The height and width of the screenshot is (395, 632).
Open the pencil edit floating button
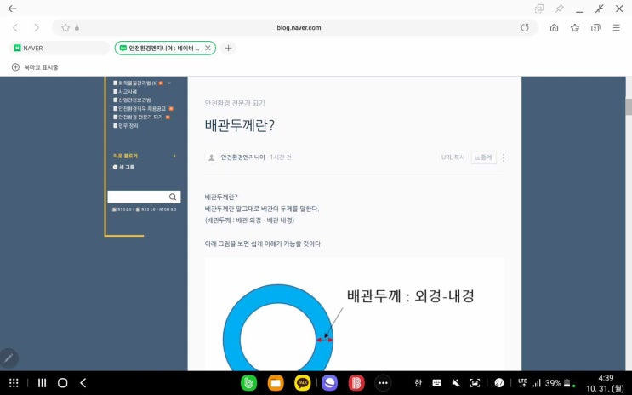9,358
